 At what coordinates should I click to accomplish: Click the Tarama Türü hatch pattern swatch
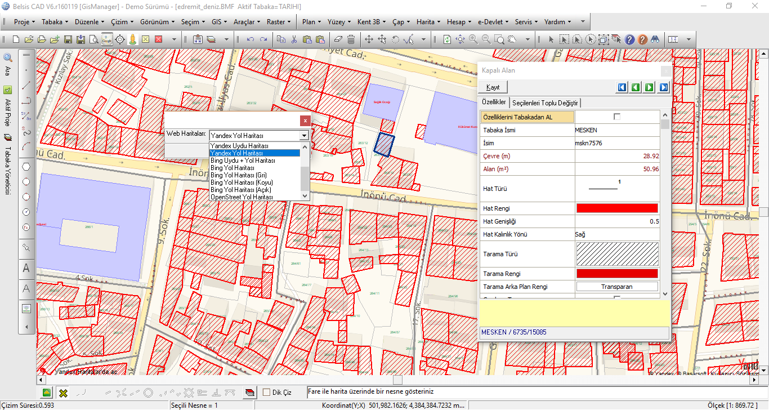tap(617, 254)
